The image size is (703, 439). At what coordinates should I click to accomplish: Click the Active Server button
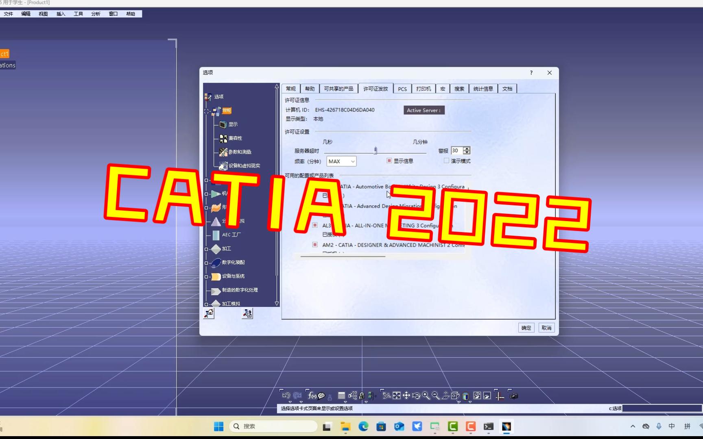[424, 110]
